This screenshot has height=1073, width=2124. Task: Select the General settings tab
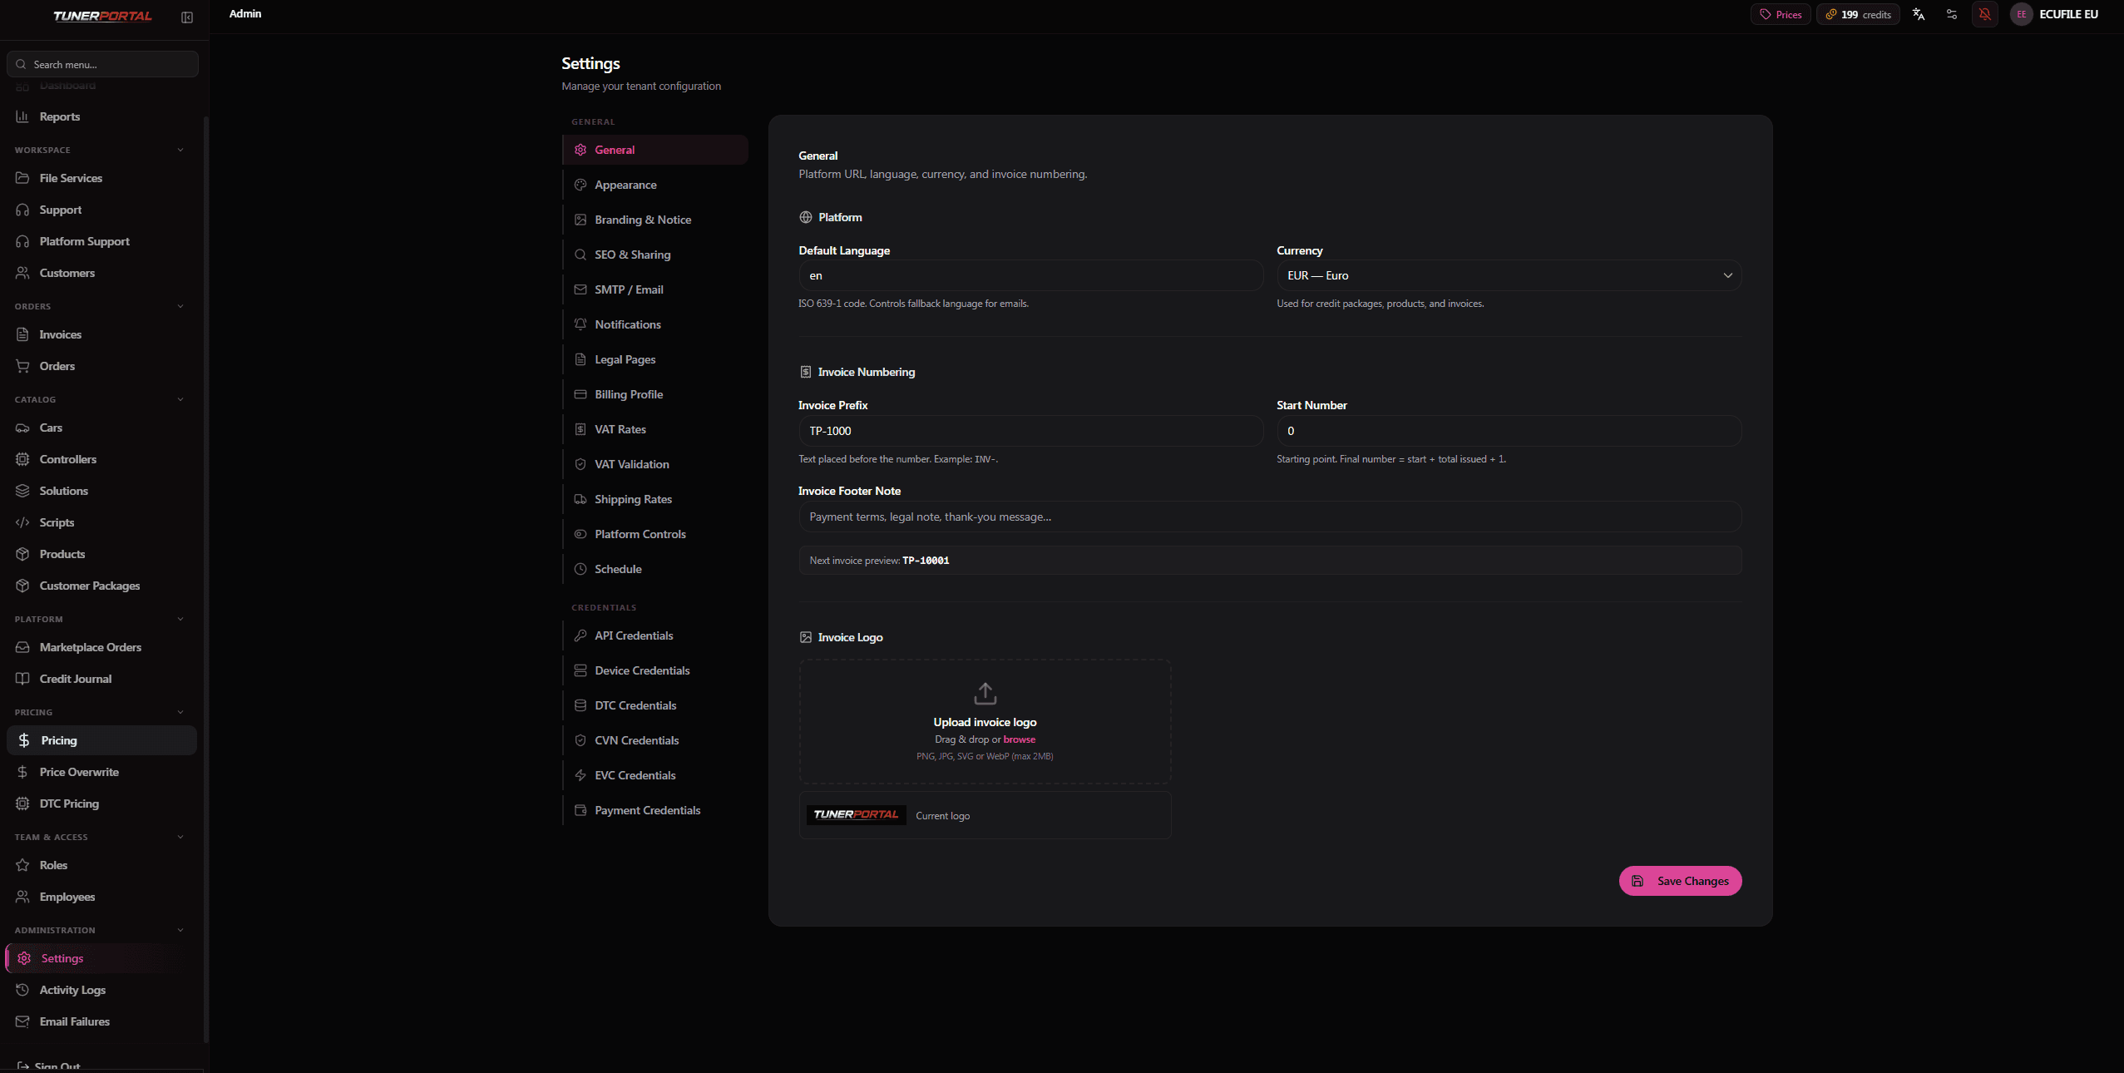[655, 150]
